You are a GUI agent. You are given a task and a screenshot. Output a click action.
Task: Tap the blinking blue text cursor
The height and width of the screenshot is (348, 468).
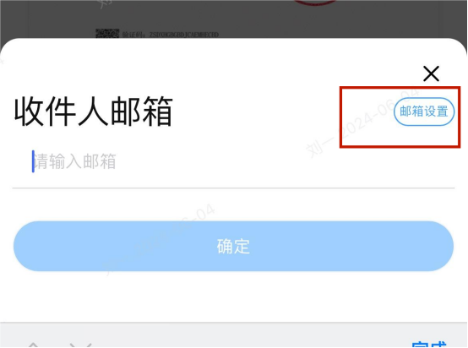point(33,161)
